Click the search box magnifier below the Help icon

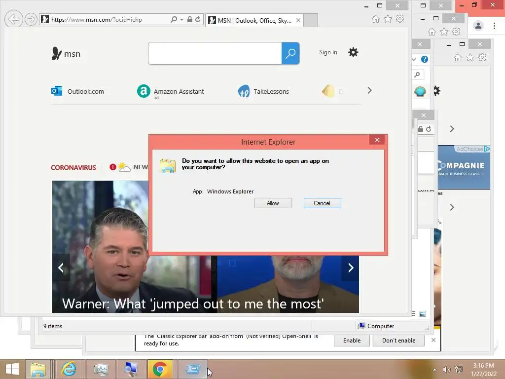click(x=417, y=75)
